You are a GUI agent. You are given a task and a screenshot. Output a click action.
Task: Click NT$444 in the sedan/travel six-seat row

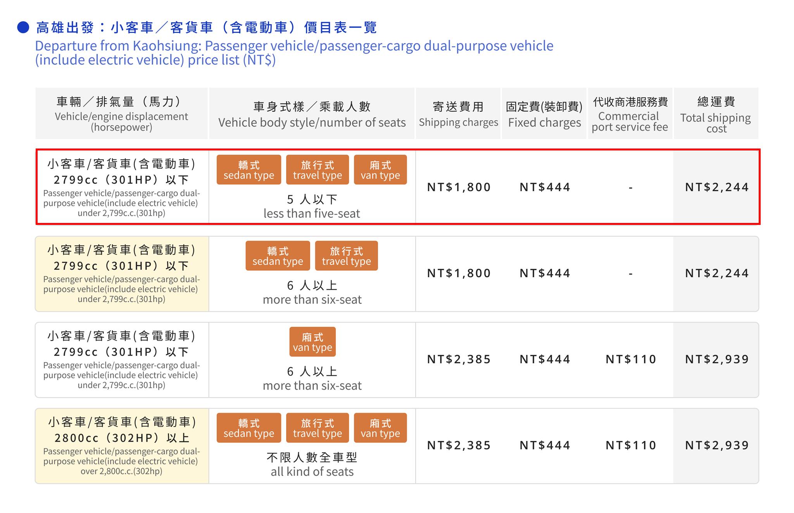545,273
